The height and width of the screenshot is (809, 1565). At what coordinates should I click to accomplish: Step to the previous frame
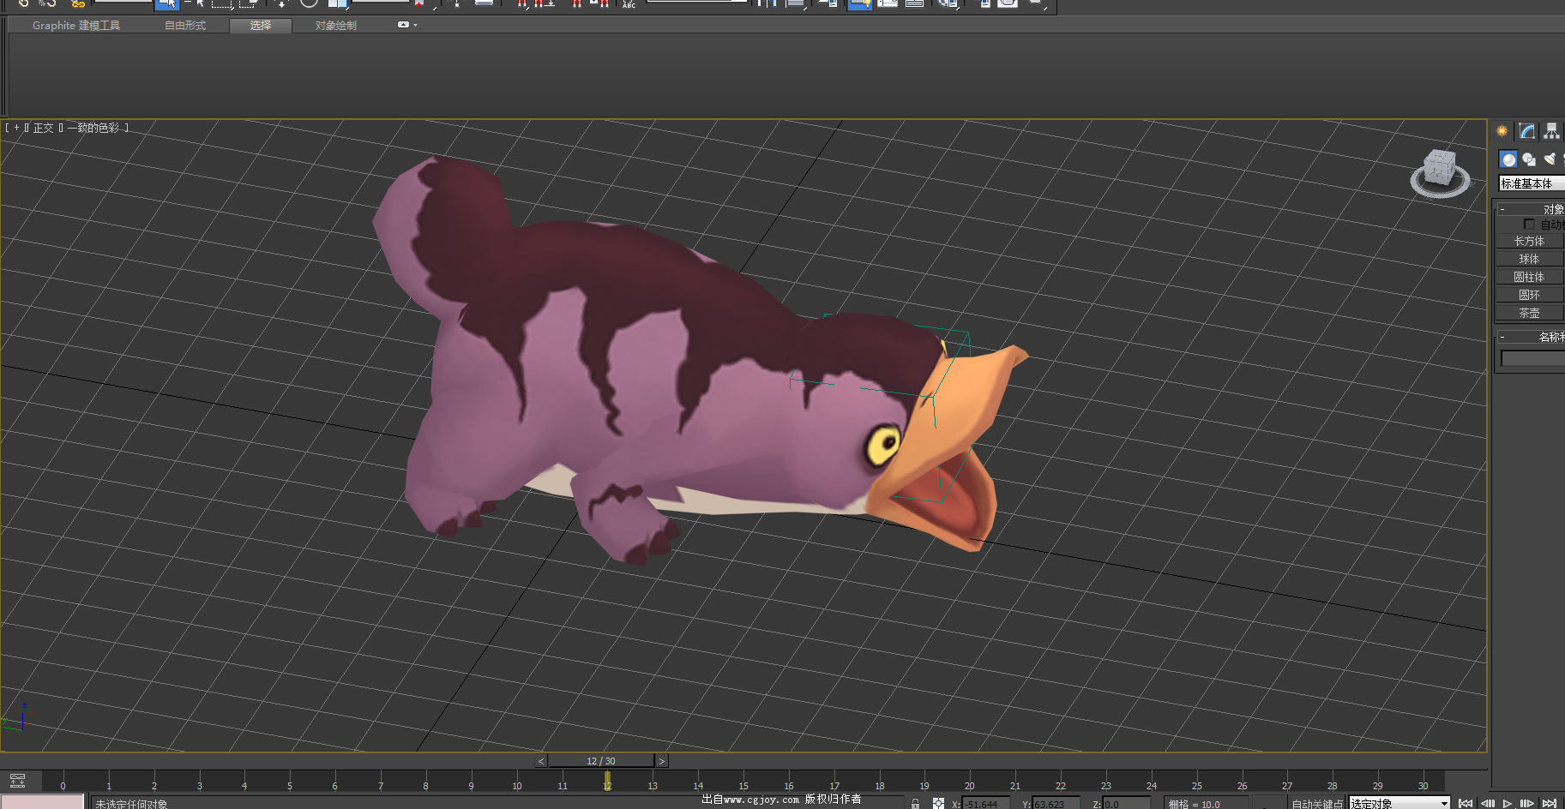click(1487, 804)
